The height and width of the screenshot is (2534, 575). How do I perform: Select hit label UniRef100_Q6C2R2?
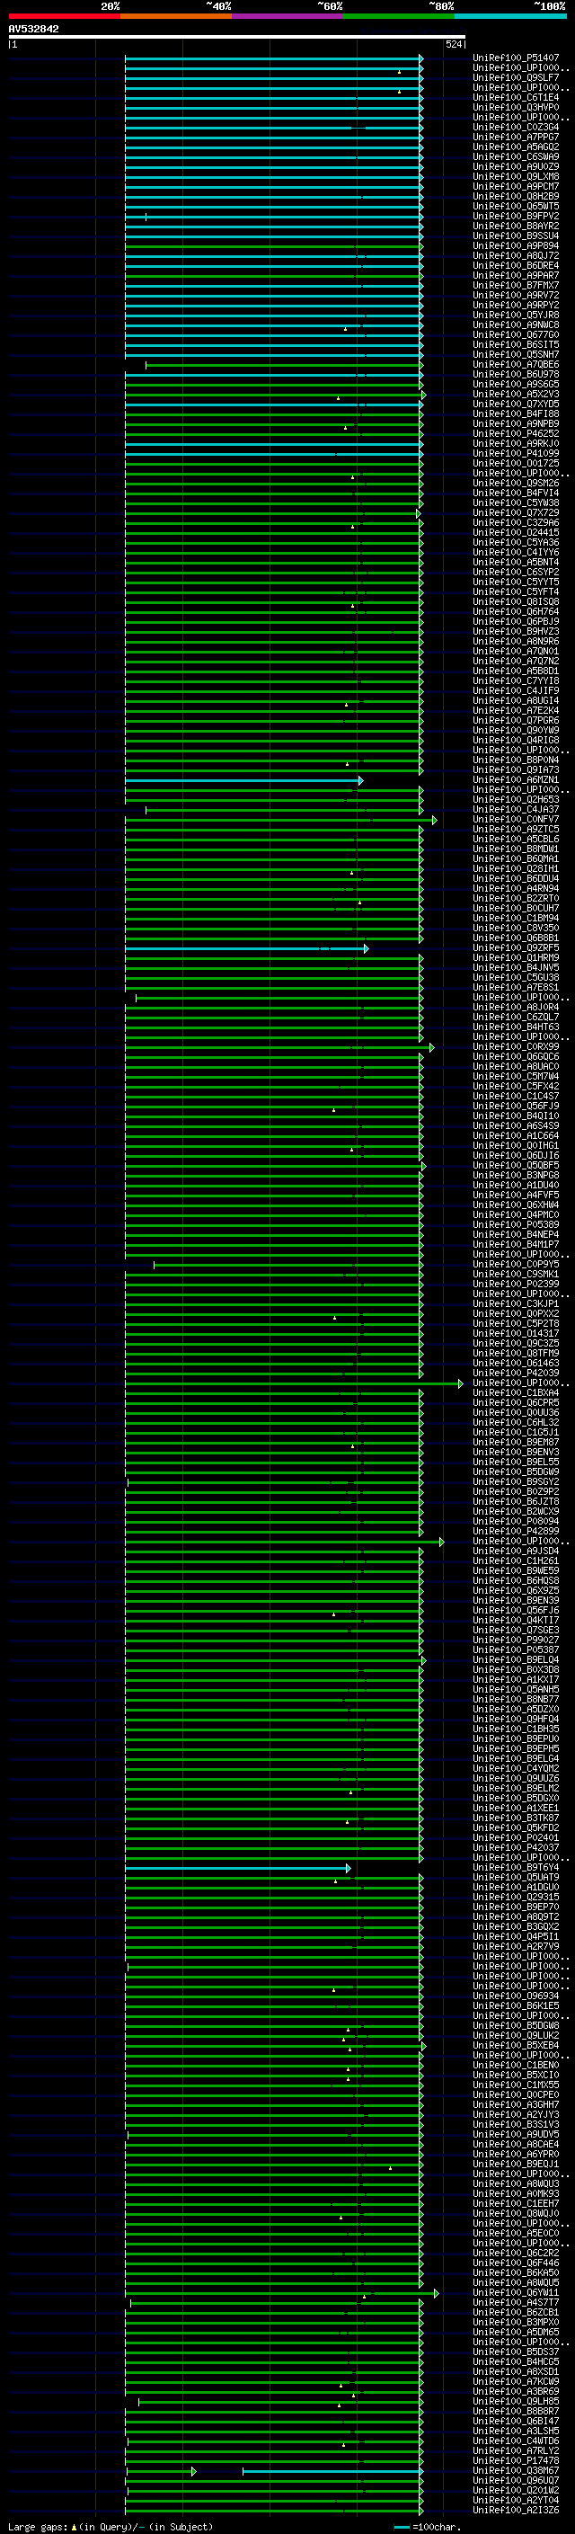[516, 2254]
